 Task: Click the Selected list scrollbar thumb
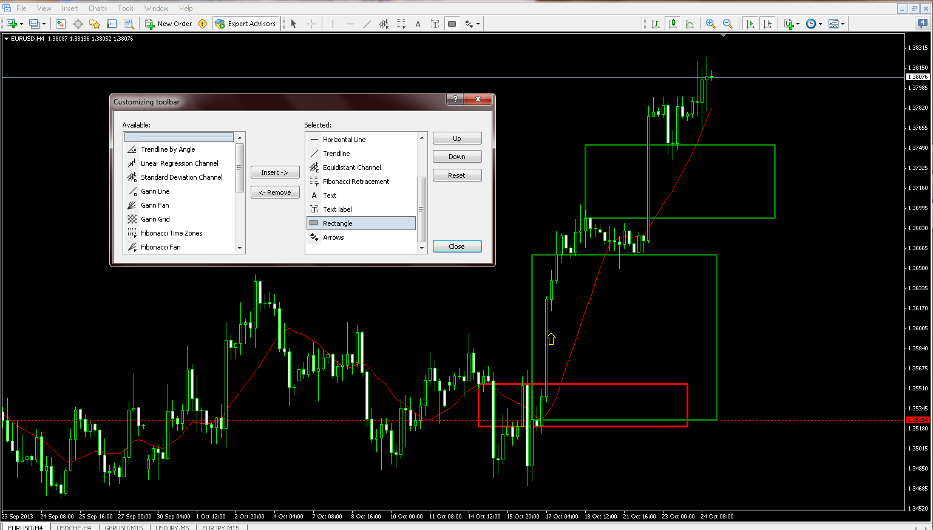click(422, 209)
